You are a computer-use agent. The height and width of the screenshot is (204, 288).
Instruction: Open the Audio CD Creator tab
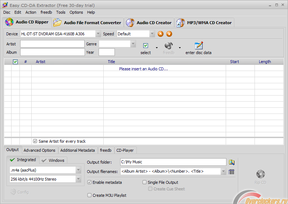click(x=149, y=23)
